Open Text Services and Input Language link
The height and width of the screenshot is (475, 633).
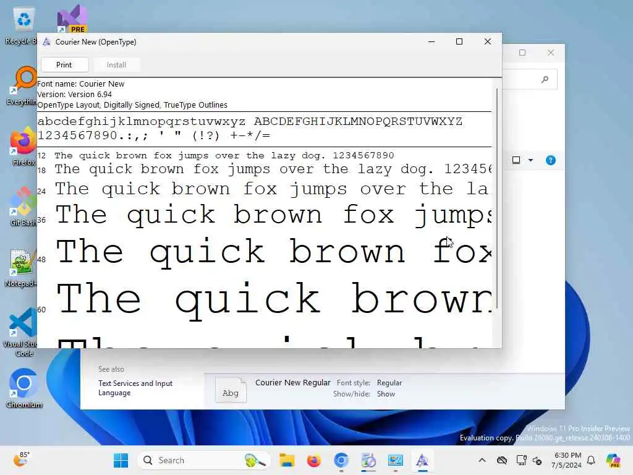pyautogui.click(x=135, y=388)
